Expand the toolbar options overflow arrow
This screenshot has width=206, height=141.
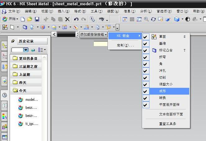(x=117, y=27)
